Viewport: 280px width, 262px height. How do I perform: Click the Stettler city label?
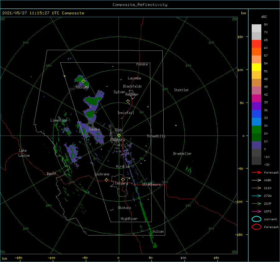tap(181, 90)
